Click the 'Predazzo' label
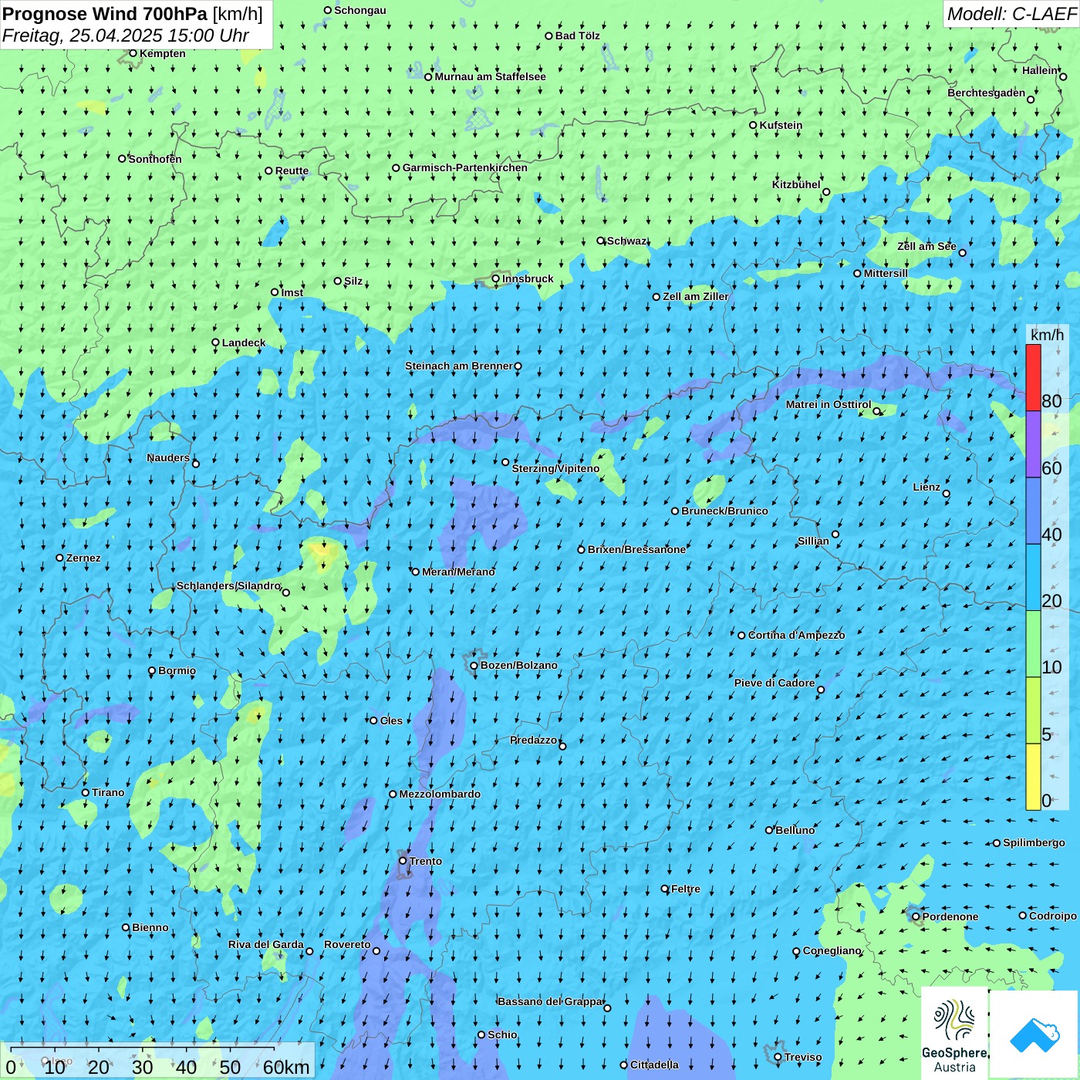 [x=533, y=740]
